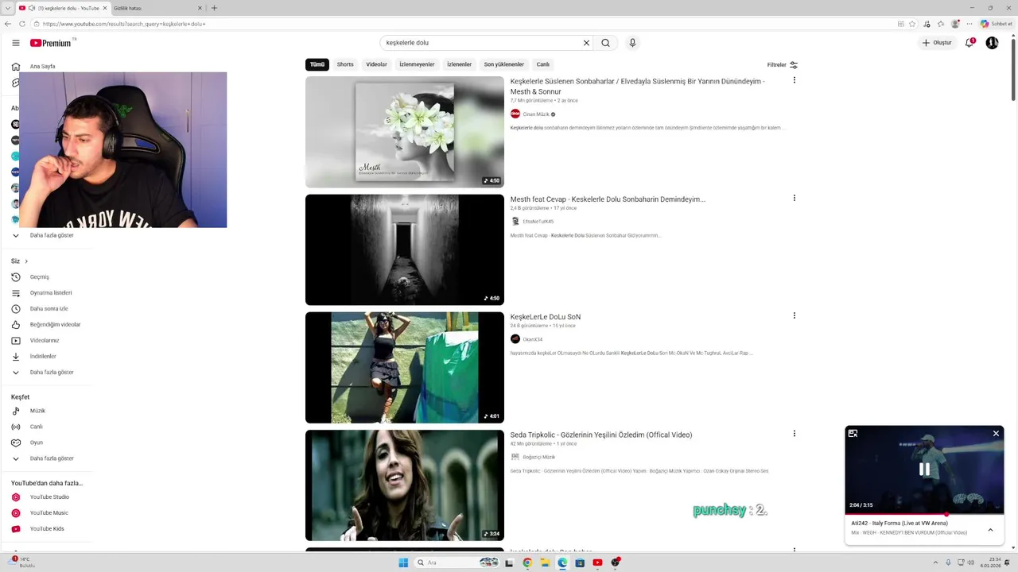Select the Son yüklenenler filter chip
Image resolution: width=1018 pixels, height=572 pixels.
coord(504,64)
